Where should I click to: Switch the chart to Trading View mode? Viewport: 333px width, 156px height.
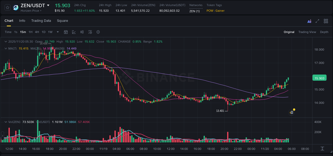coord(307,32)
